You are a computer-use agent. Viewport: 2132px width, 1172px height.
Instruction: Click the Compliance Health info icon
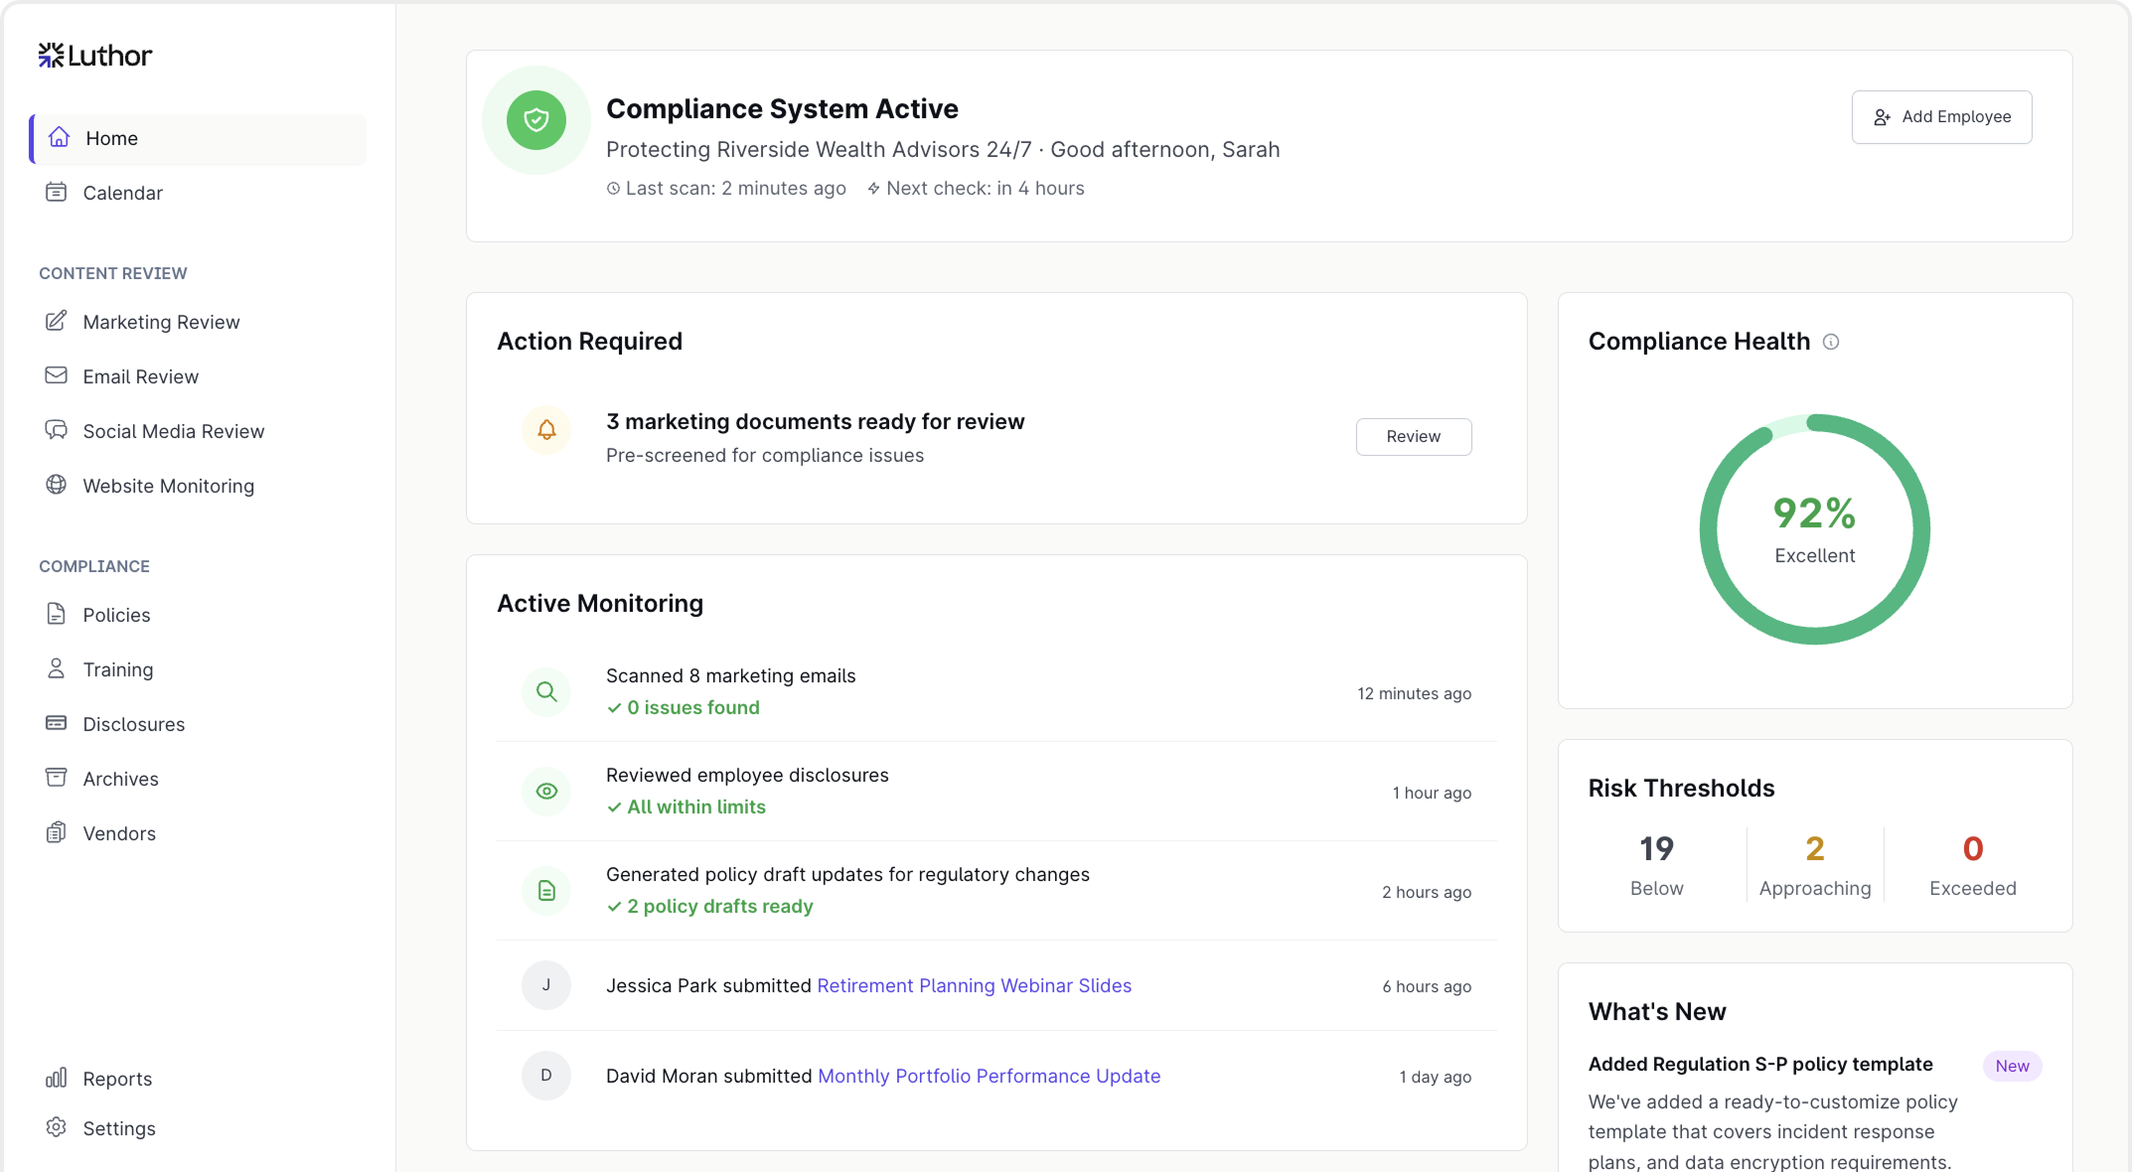[x=1833, y=342]
